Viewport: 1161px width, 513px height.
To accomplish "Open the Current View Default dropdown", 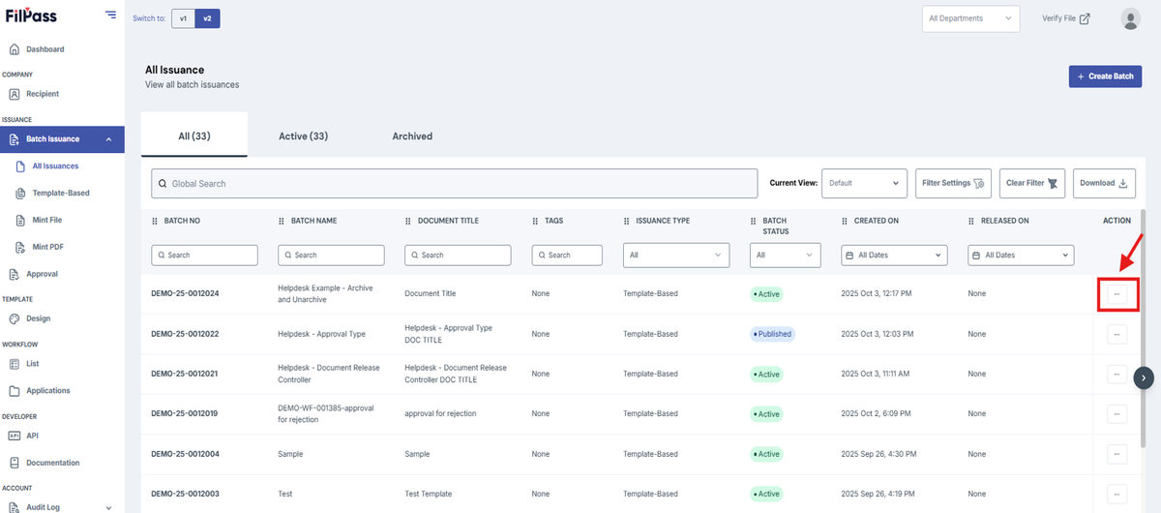I will coord(864,183).
